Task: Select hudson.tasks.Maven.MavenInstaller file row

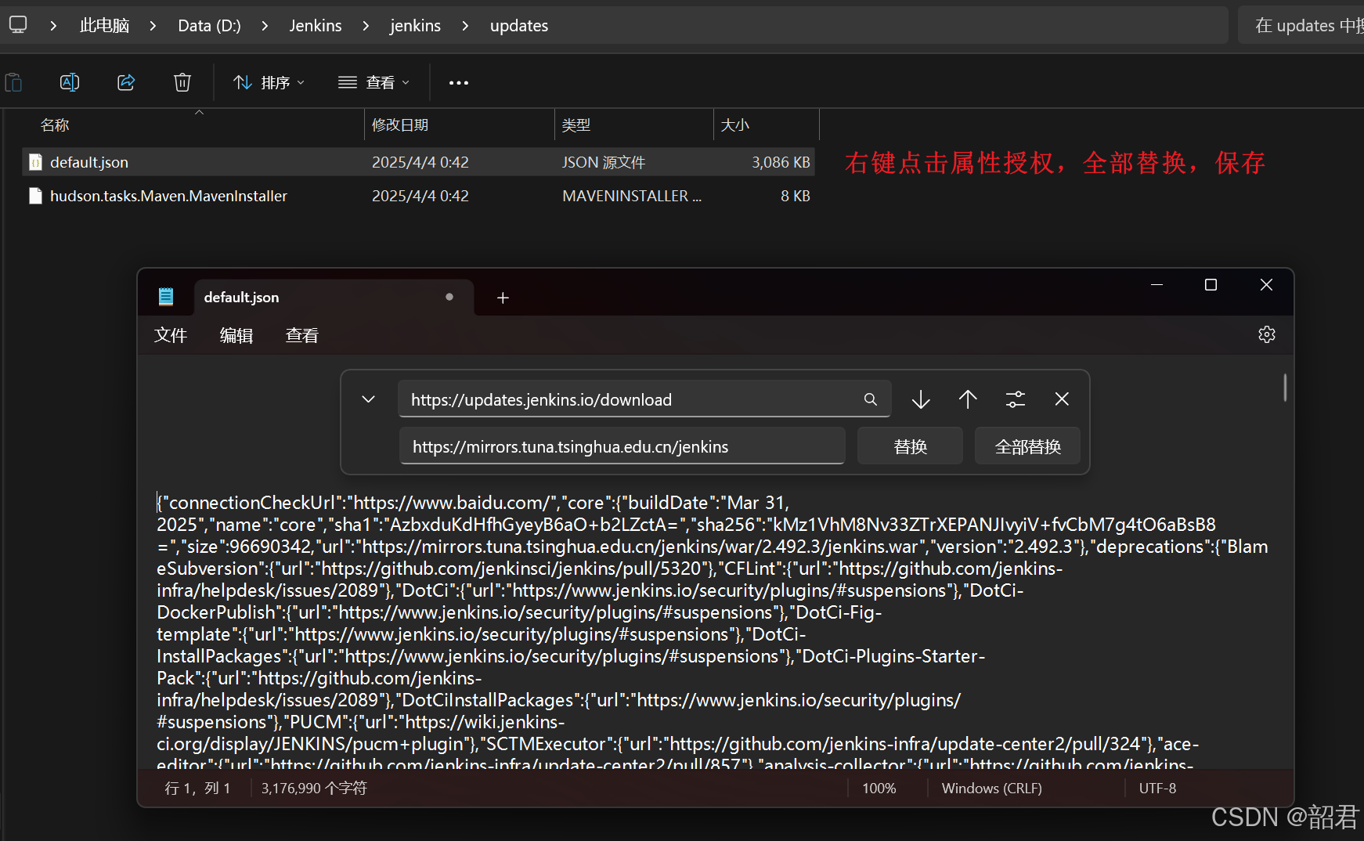Action: click(418, 196)
